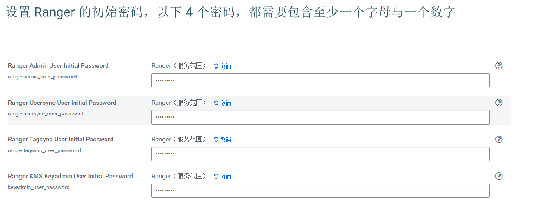Undo change for Ranger Admin User Initial Password

click(x=222, y=66)
